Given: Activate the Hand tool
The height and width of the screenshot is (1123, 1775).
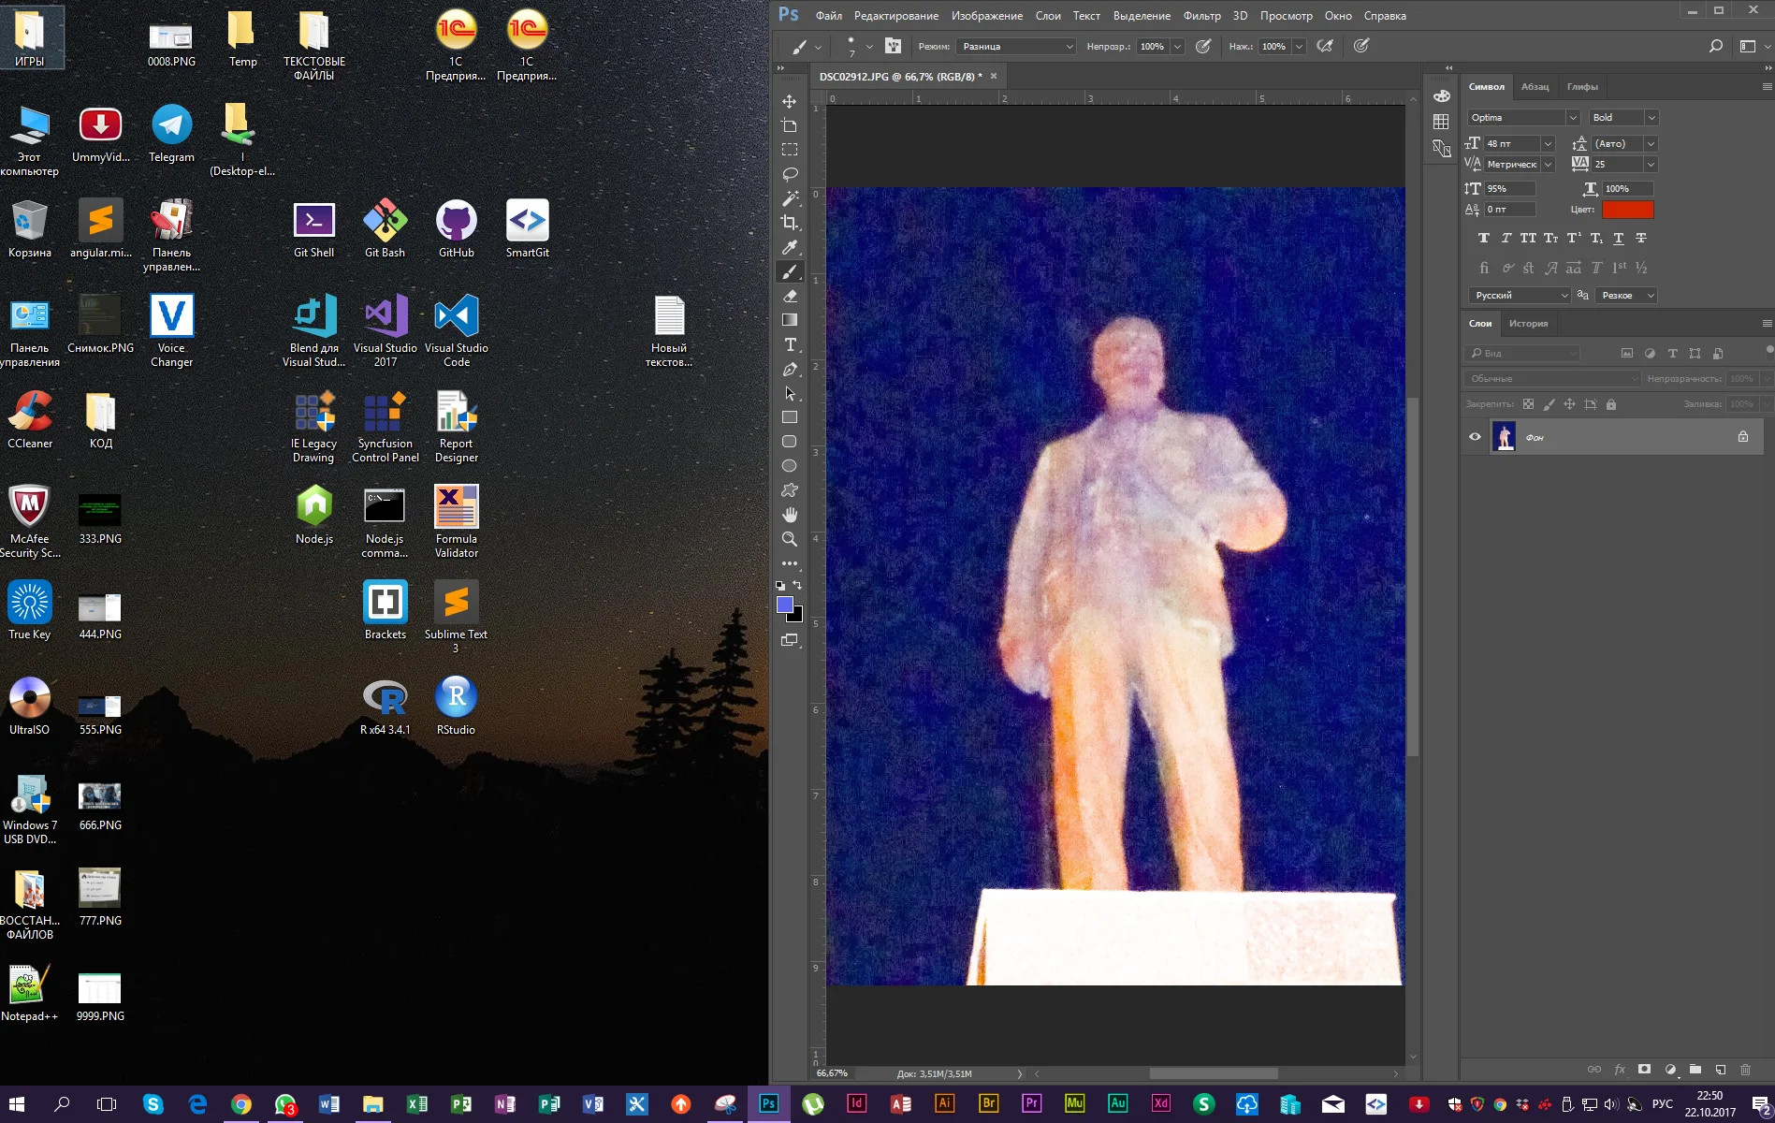Looking at the screenshot, I should tap(791, 515).
